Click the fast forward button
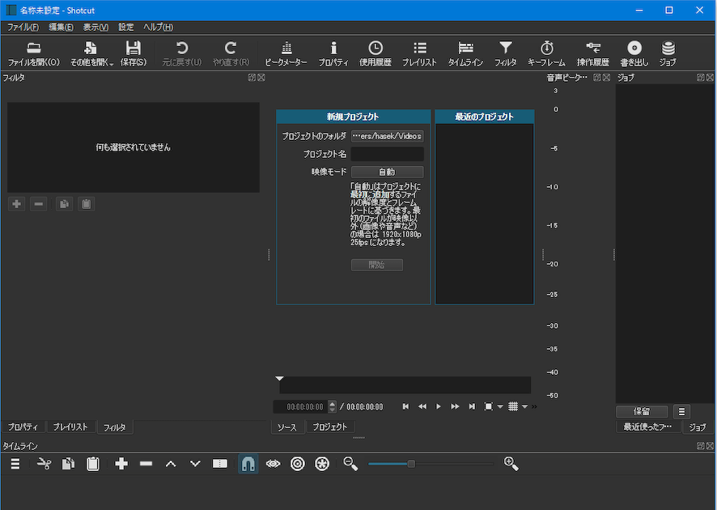The height and width of the screenshot is (510, 717). 455,406
